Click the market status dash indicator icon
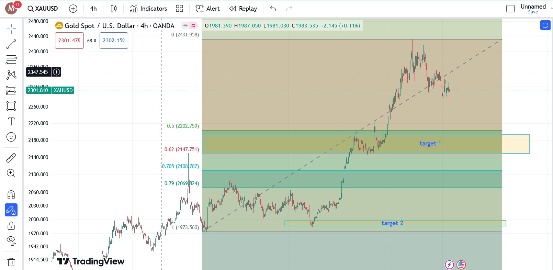Viewport: 553px width, 270px height. (185, 25)
